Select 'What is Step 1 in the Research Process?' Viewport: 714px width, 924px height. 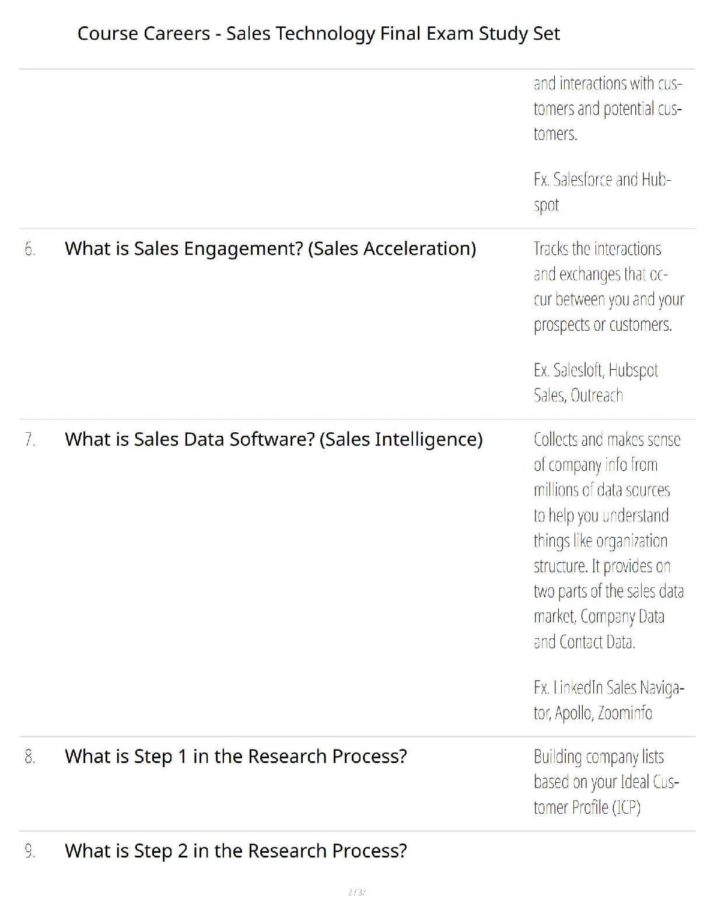pos(236,757)
